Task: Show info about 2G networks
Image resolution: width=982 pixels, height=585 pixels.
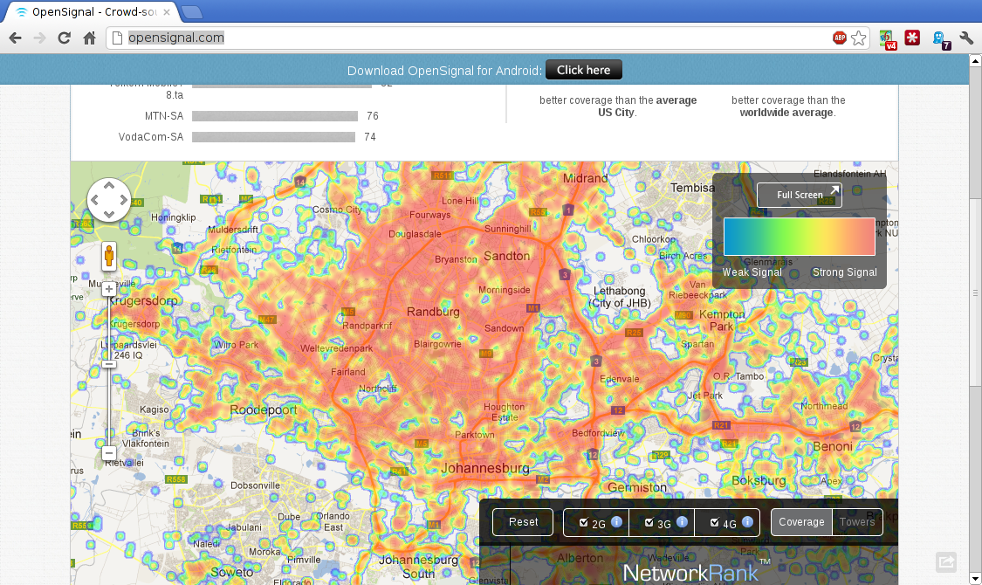Action: pyautogui.click(x=616, y=522)
